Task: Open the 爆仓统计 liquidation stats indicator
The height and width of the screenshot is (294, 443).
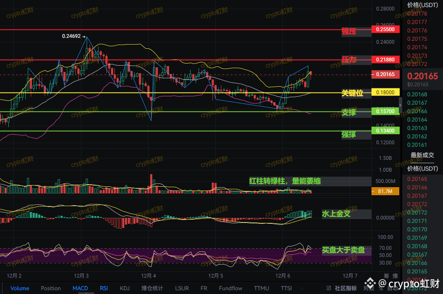Action: (x=152, y=288)
